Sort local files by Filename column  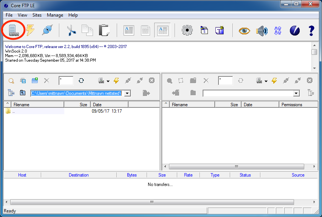(37, 105)
